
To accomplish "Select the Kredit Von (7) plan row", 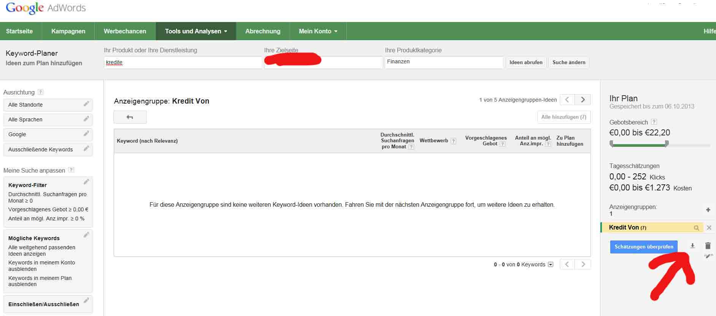I will (x=652, y=228).
